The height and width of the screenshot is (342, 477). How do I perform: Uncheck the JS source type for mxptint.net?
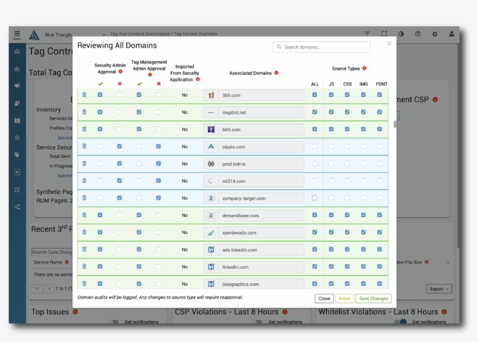[x=332, y=112]
